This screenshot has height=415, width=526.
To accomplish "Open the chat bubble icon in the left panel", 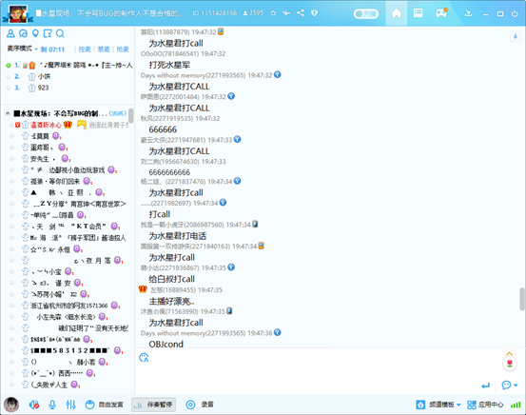I will tap(23, 33).
